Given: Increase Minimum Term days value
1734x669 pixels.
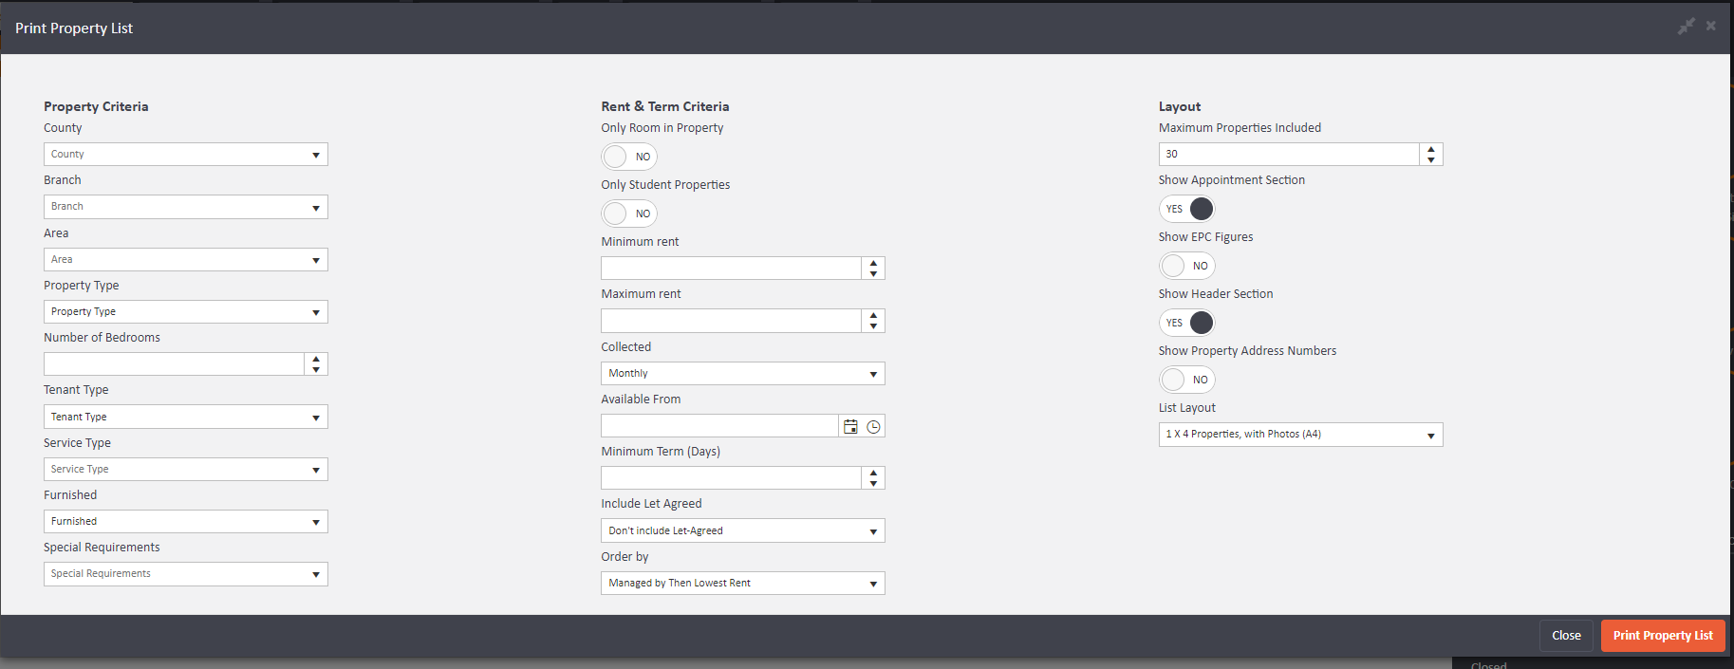Looking at the screenshot, I should click(x=873, y=473).
